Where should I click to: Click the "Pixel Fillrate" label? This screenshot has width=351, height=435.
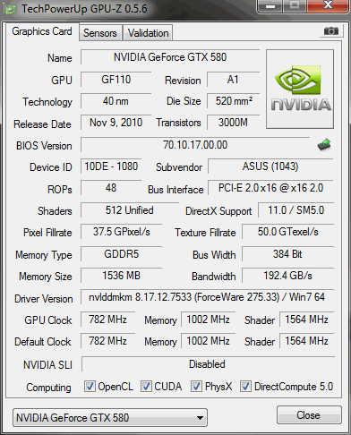47,233
